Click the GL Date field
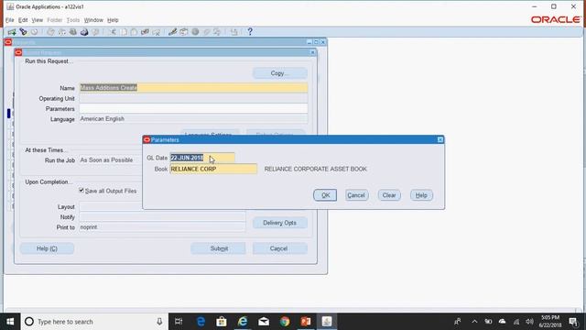 202,158
